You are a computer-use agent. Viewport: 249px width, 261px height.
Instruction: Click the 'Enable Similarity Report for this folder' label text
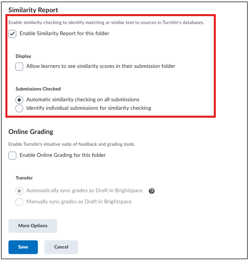click(64, 34)
